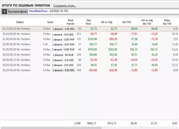The width and height of the screenshot is (179, 129).
Task: Click the 65,51 bb/100 cell
Action: (x=134, y=55)
